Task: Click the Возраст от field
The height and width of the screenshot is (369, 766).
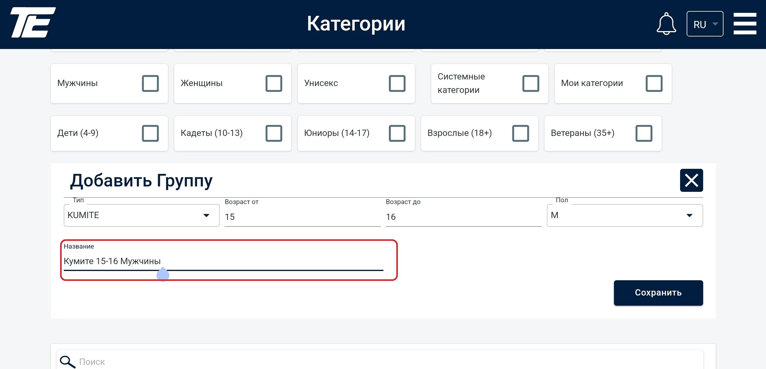Action: [x=302, y=217]
